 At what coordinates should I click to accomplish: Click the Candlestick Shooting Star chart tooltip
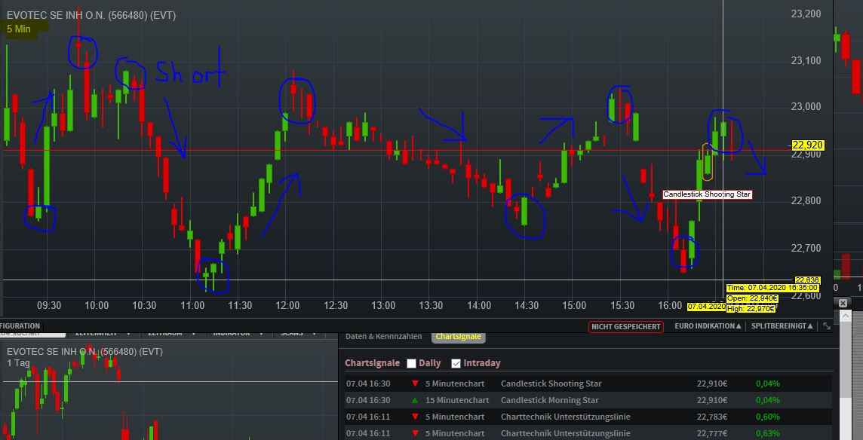tap(707, 194)
